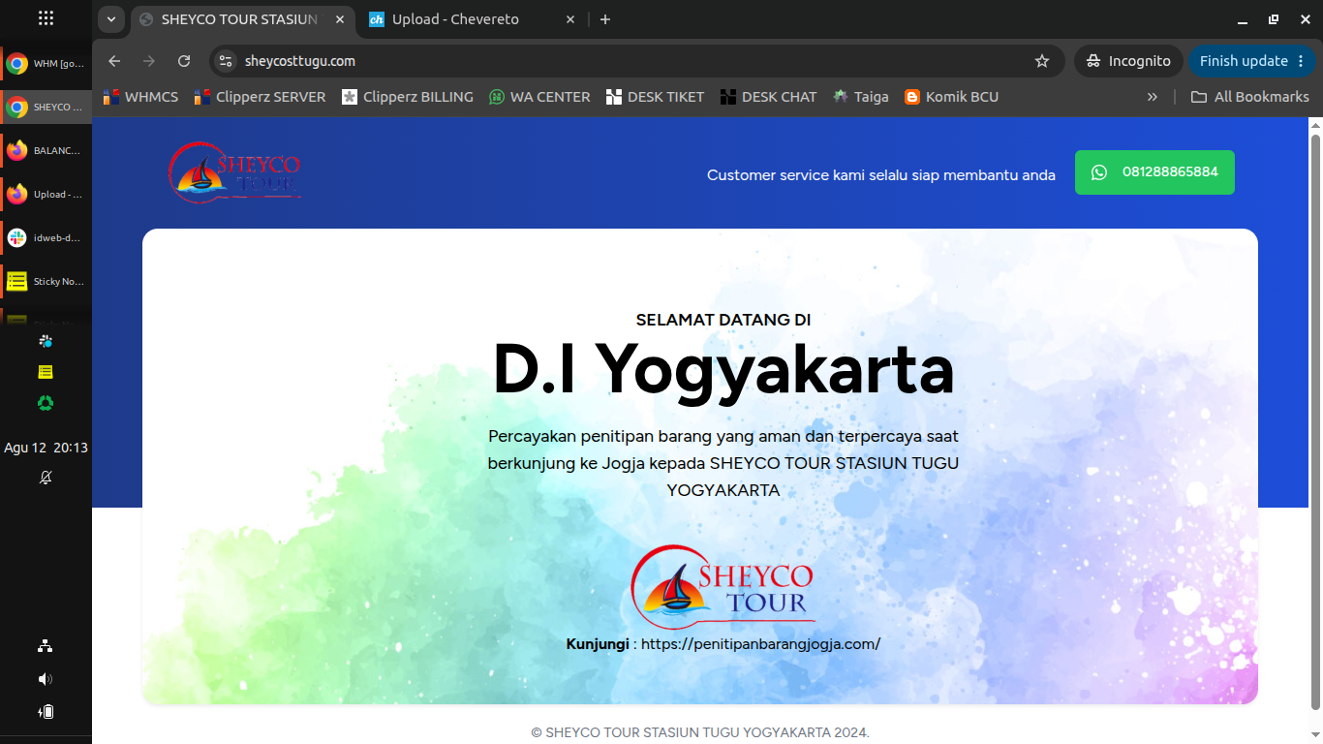This screenshot has height=744, width=1323.
Task: Switch to the SHEYCO TOUR STASIUN tab
Action: (x=242, y=19)
